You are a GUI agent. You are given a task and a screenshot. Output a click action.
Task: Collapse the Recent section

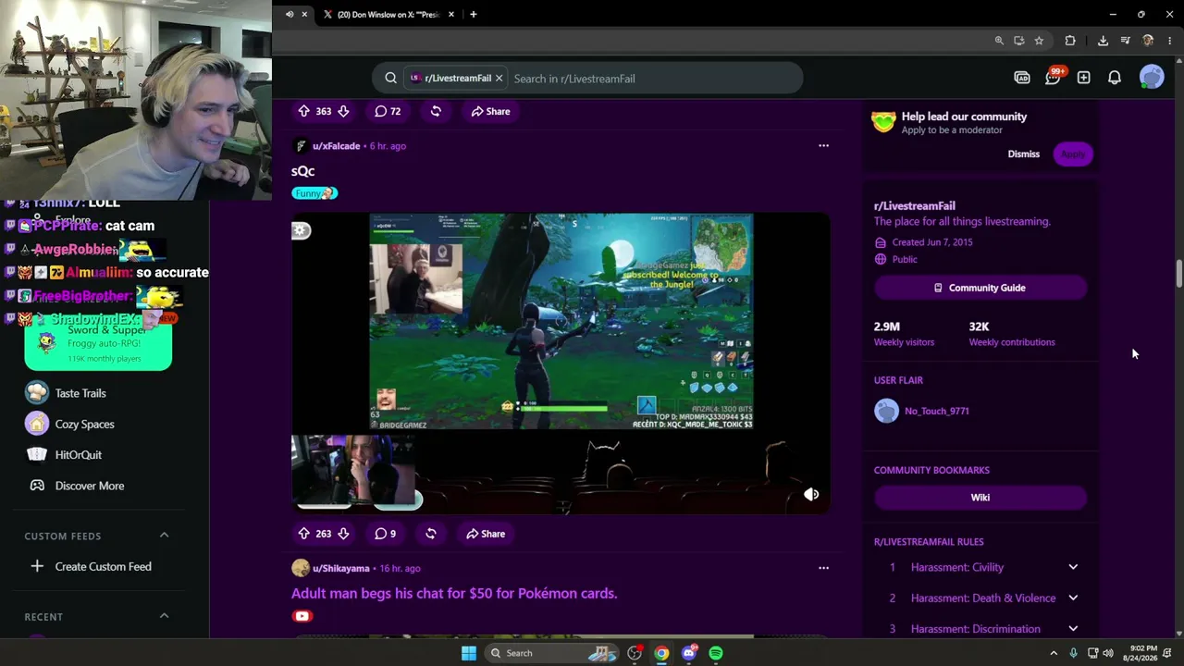[164, 616]
